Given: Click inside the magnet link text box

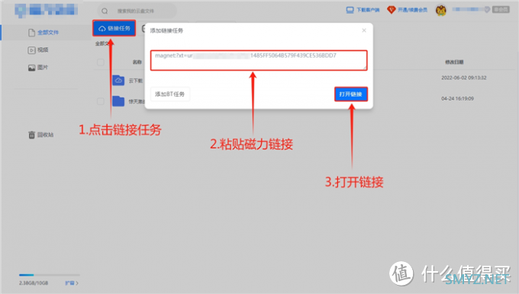Looking at the screenshot, I should click(259, 60).
